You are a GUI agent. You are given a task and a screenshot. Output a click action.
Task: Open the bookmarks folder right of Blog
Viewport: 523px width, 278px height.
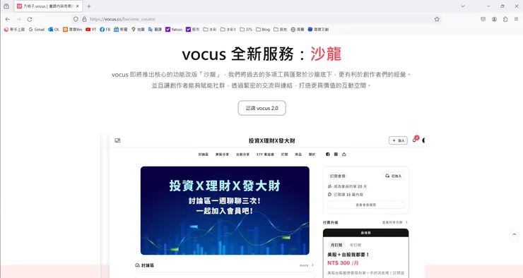click(x=280, y=30)
